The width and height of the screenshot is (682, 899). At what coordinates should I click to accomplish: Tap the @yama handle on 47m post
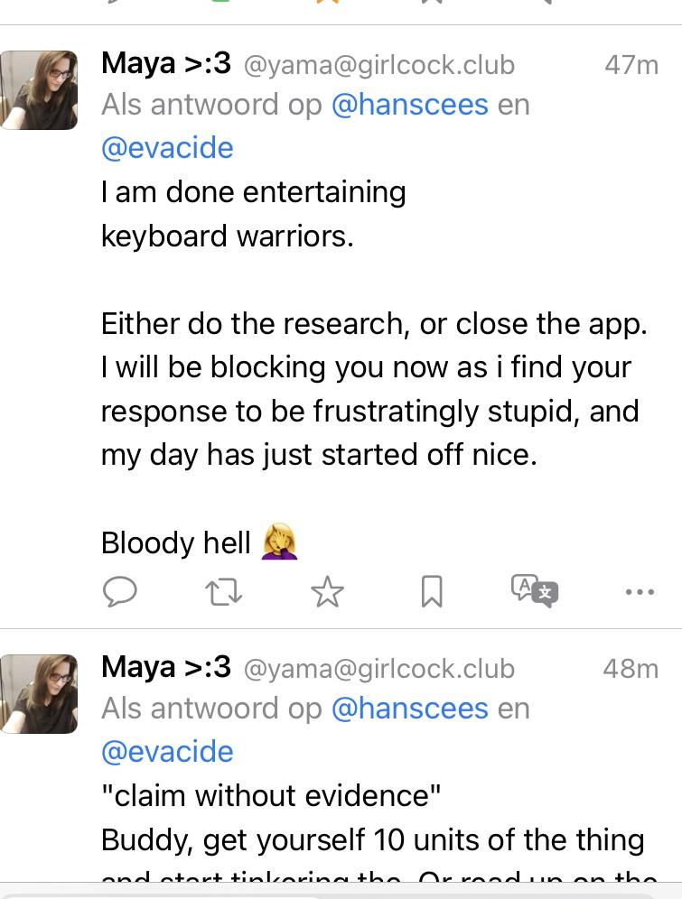(x=378, y=65)
